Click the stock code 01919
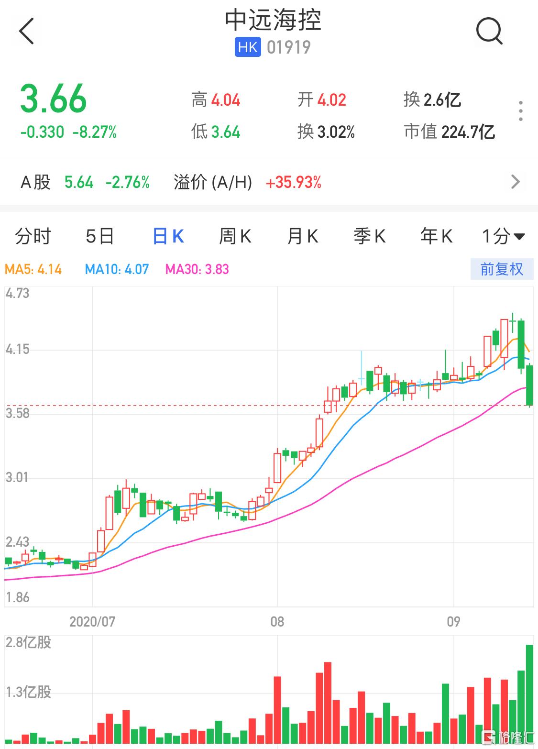 point(289,47)
